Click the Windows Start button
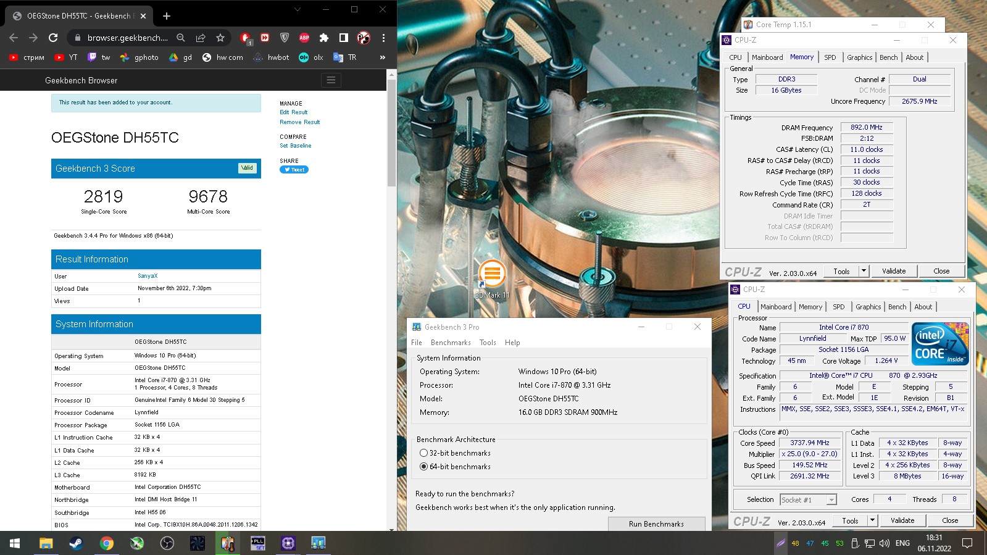Screen dimensions: 987x555 15,543
